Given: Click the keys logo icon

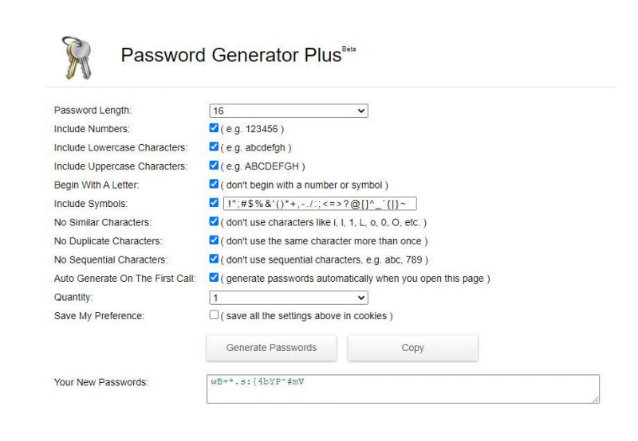Looking at the screenshot, I should (x=77, y=57).
